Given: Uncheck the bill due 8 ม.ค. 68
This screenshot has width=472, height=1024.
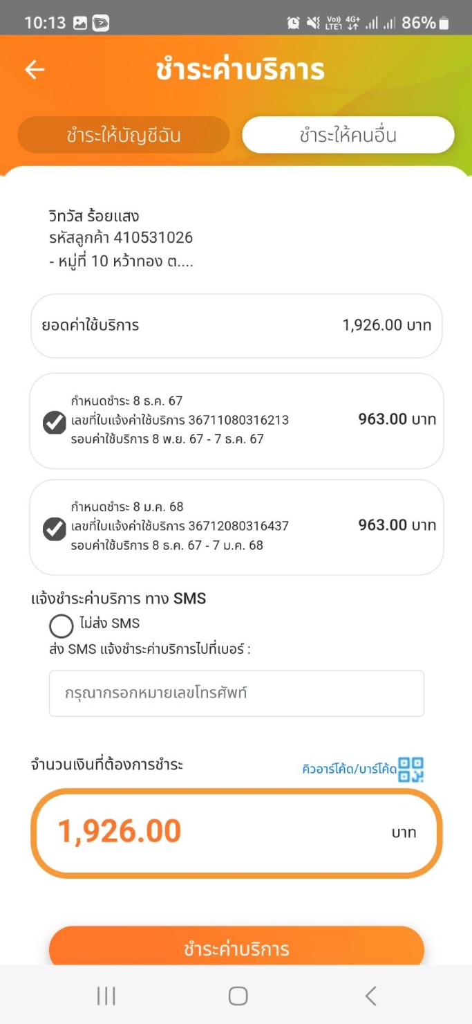Looking at the screenshot, I should [55, 529].
